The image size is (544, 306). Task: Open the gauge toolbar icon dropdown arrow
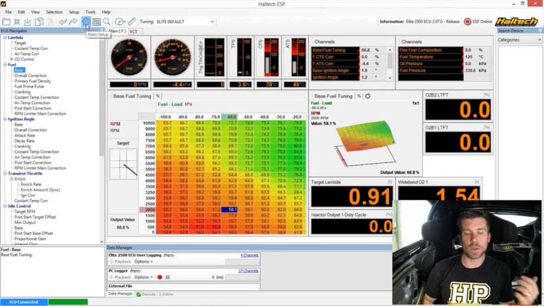[125, 22]
